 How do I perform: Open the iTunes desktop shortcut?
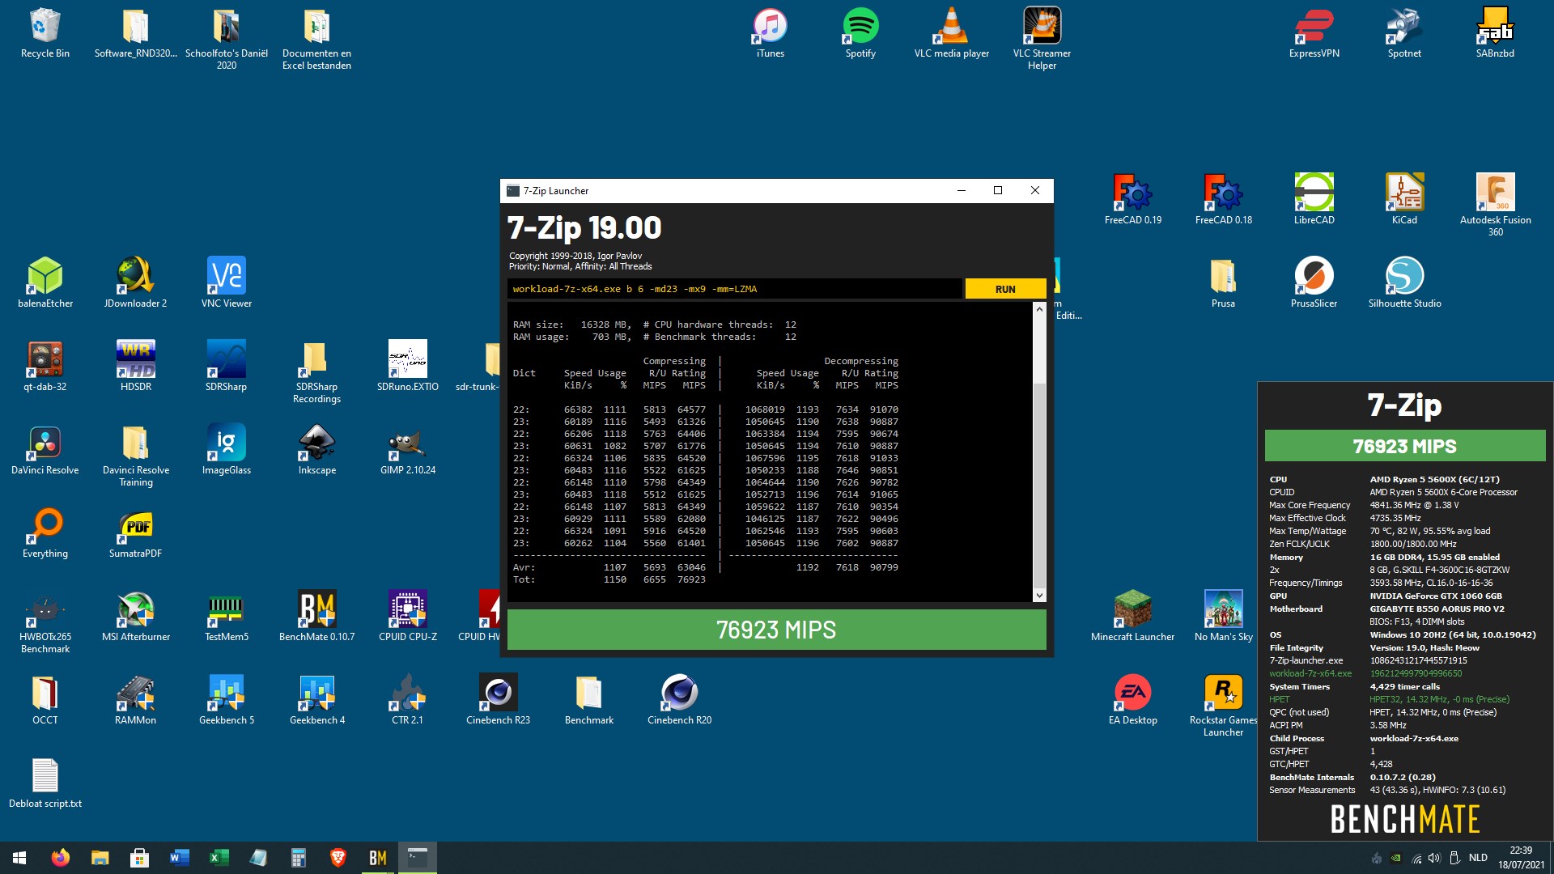point(771,34)
